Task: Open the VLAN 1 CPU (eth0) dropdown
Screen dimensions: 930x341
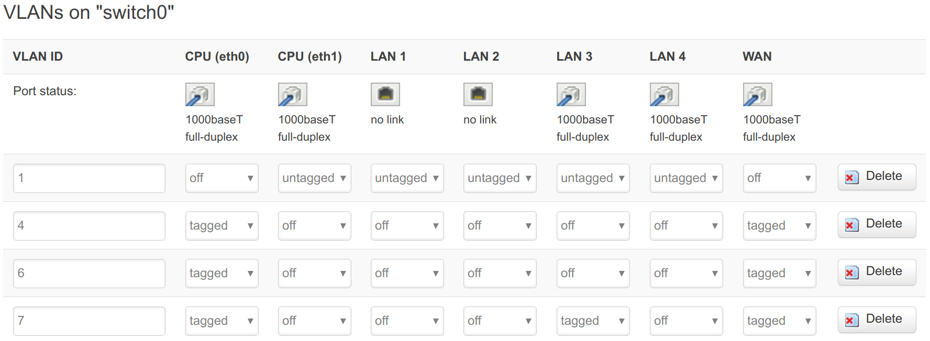Action: pyautogui.click(x=222, y=178)
